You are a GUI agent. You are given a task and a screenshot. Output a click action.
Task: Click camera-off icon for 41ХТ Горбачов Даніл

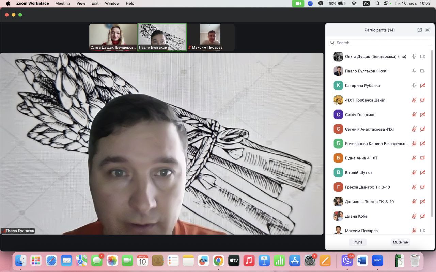[423, 100]
